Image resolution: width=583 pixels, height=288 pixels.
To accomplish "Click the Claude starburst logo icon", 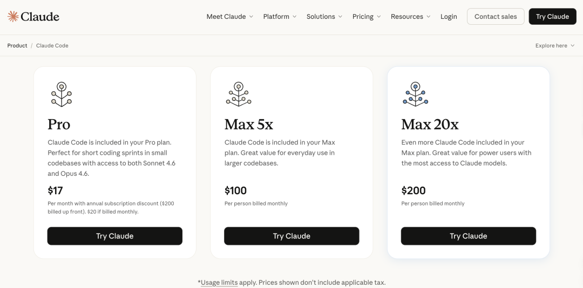I will coord(13,16).
